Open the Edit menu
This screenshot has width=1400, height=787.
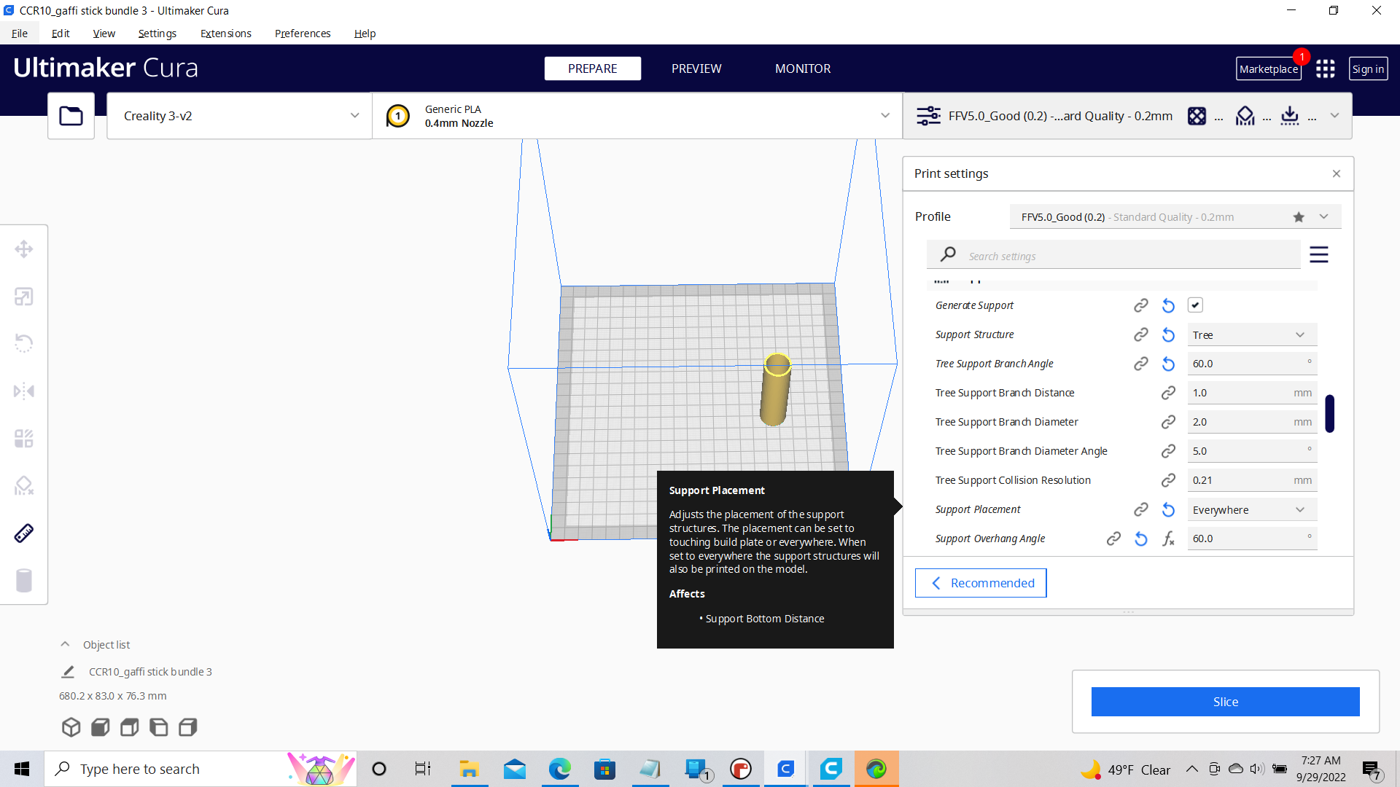tap(61, 34)
